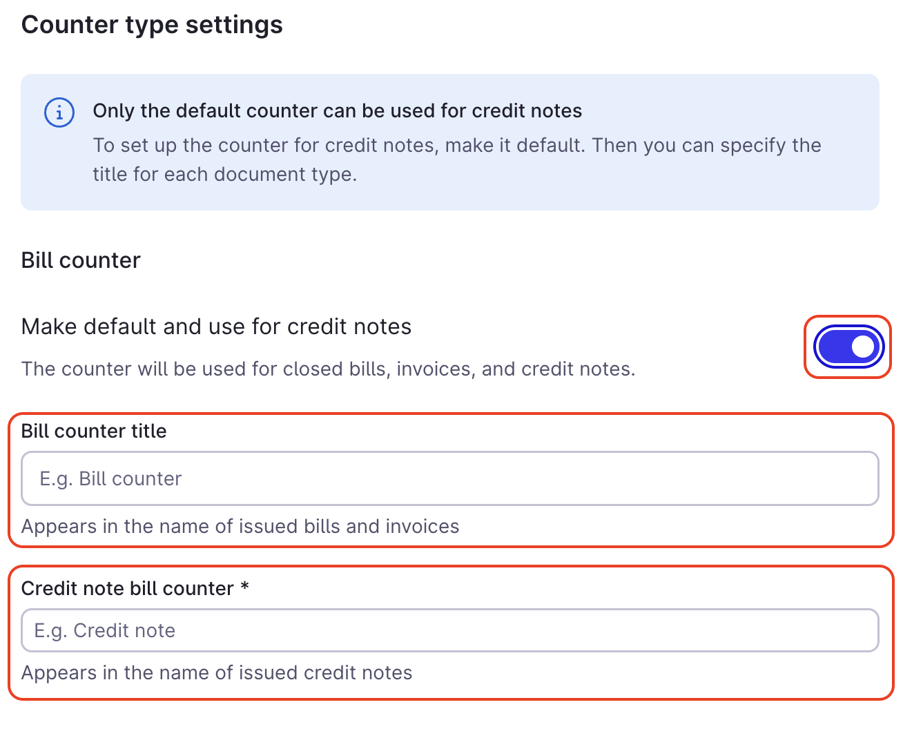903x729 pixels.
Task: Click the 'Counter type settings' heading
Action: [152, 25]
